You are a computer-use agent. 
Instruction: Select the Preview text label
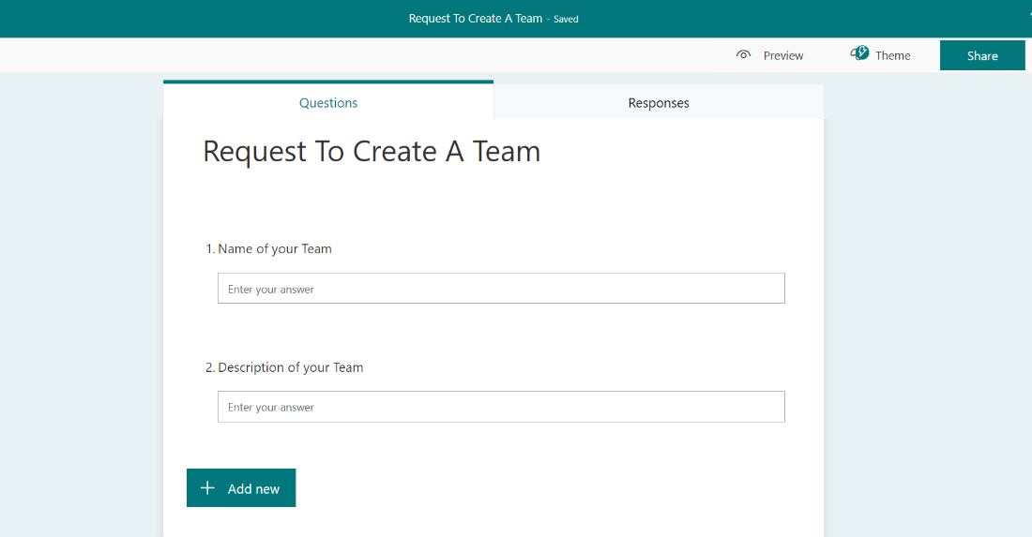[x=783, y=56]
